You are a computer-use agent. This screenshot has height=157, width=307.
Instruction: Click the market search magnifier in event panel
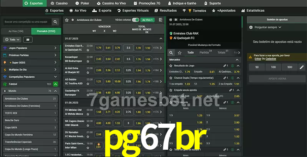(x=171, y=53)
